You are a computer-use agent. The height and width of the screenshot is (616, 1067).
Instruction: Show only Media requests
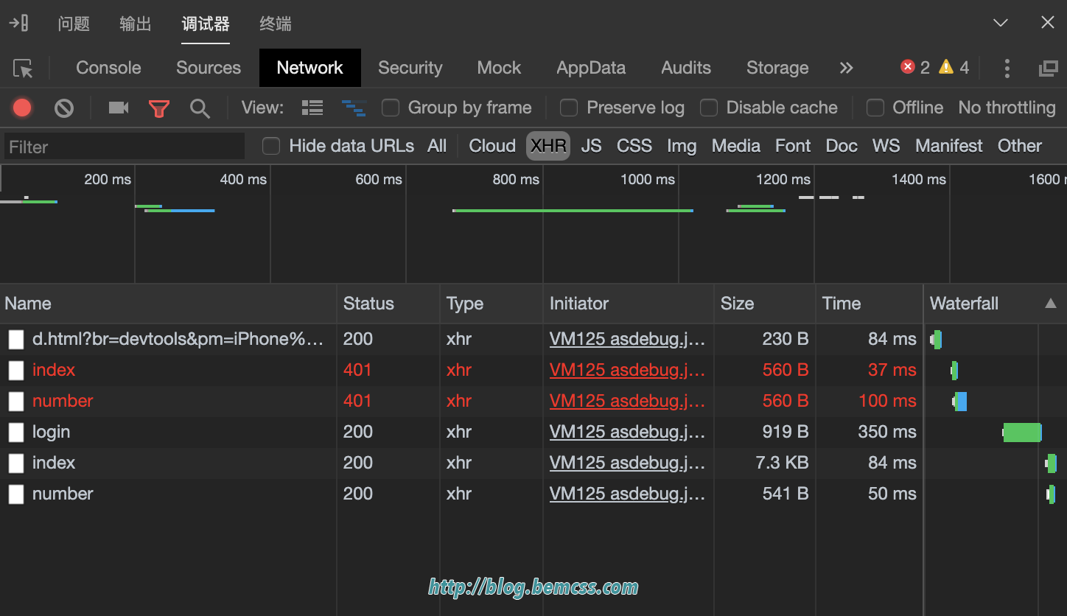pos(736,146)
